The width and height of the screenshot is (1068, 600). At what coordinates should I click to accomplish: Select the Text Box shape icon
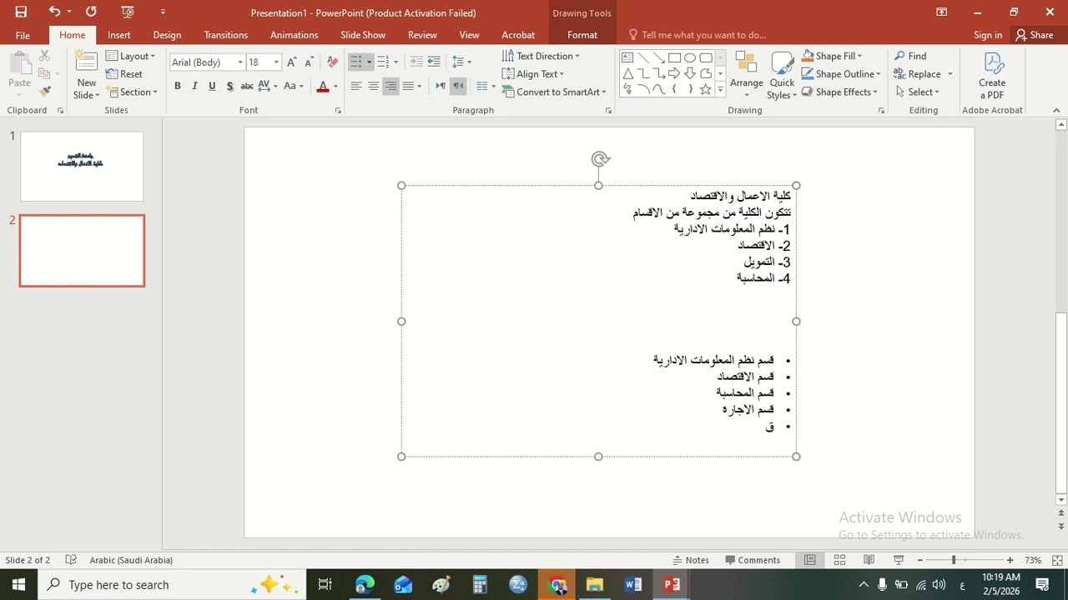[627, 57]
